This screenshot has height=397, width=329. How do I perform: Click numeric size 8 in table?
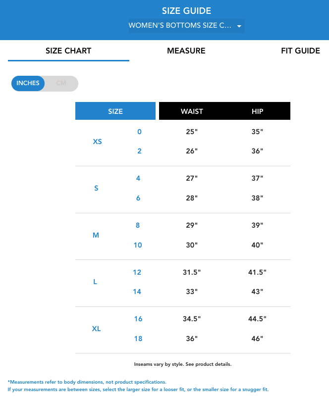tap(138, 225)
